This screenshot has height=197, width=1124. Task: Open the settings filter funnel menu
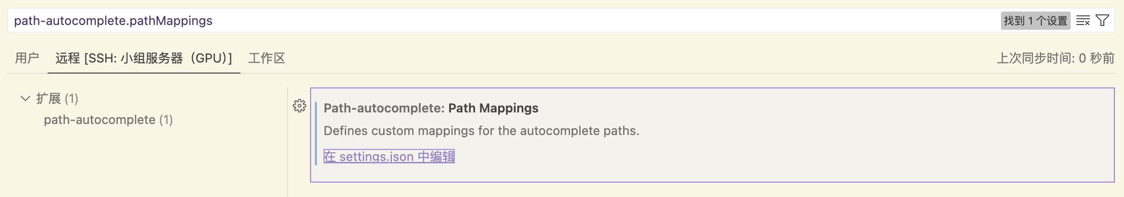(1102, 21)
